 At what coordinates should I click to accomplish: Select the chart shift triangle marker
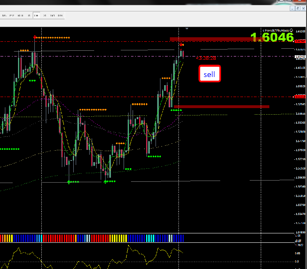187,29
